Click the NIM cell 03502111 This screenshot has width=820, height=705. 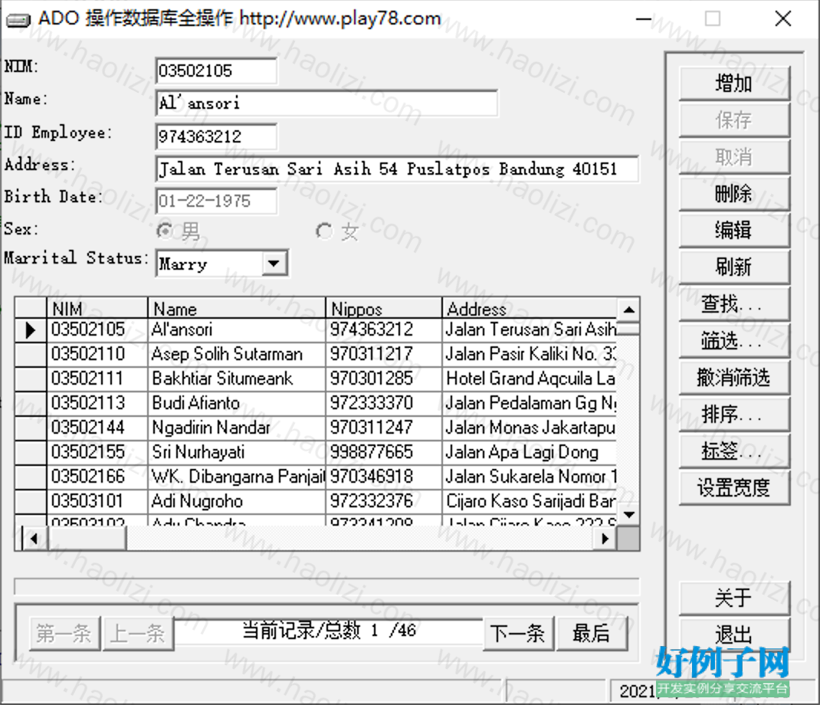pyautogui.click(x=97, y=379)
